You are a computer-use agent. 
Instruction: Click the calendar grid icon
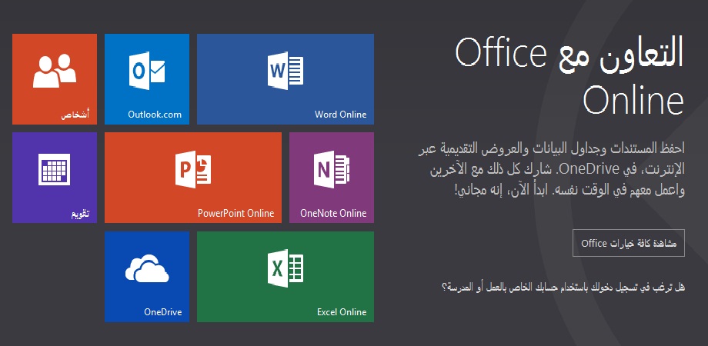[54, 169]
